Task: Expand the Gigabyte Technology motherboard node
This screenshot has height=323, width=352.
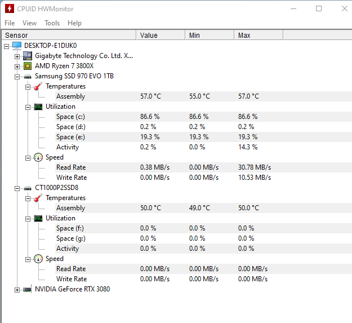Action: tap(17, 56)
